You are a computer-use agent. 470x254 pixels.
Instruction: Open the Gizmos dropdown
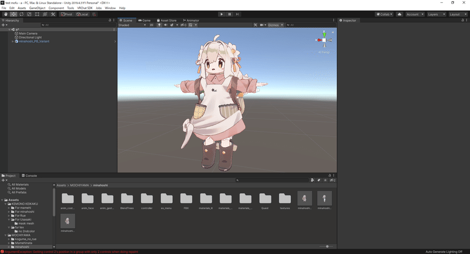[x=276, y=25]
